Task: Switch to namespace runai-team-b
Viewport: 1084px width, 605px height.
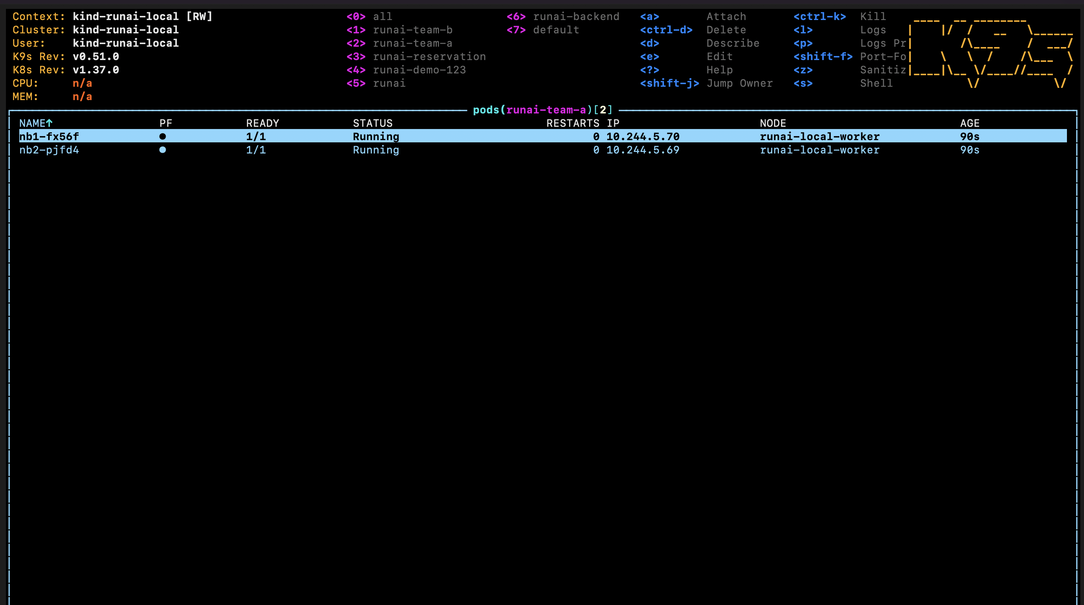Action: [x=399, y=30]
